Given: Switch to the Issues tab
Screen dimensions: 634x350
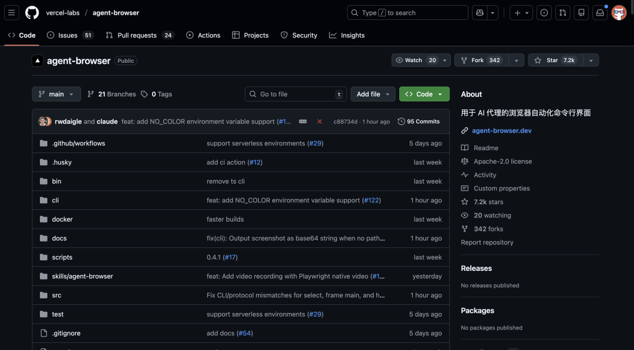Looking at the screenshot, I should pyautogui.click(x=70, y=35).
